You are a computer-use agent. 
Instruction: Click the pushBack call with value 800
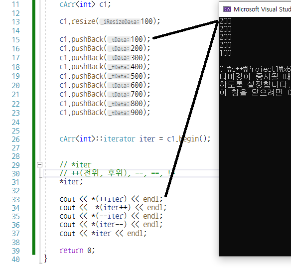(x=105, y=104)
